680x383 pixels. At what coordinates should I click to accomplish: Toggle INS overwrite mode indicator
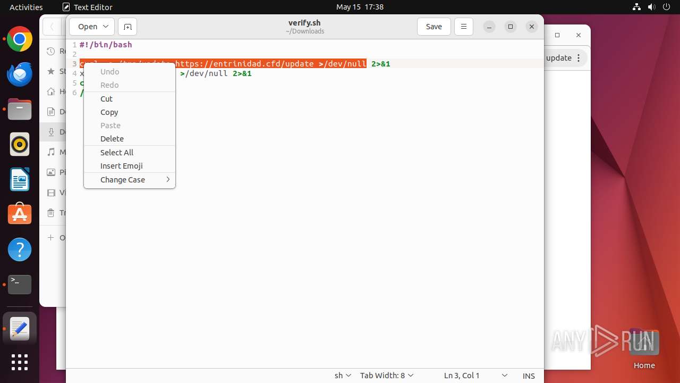[x=529, y=376]
